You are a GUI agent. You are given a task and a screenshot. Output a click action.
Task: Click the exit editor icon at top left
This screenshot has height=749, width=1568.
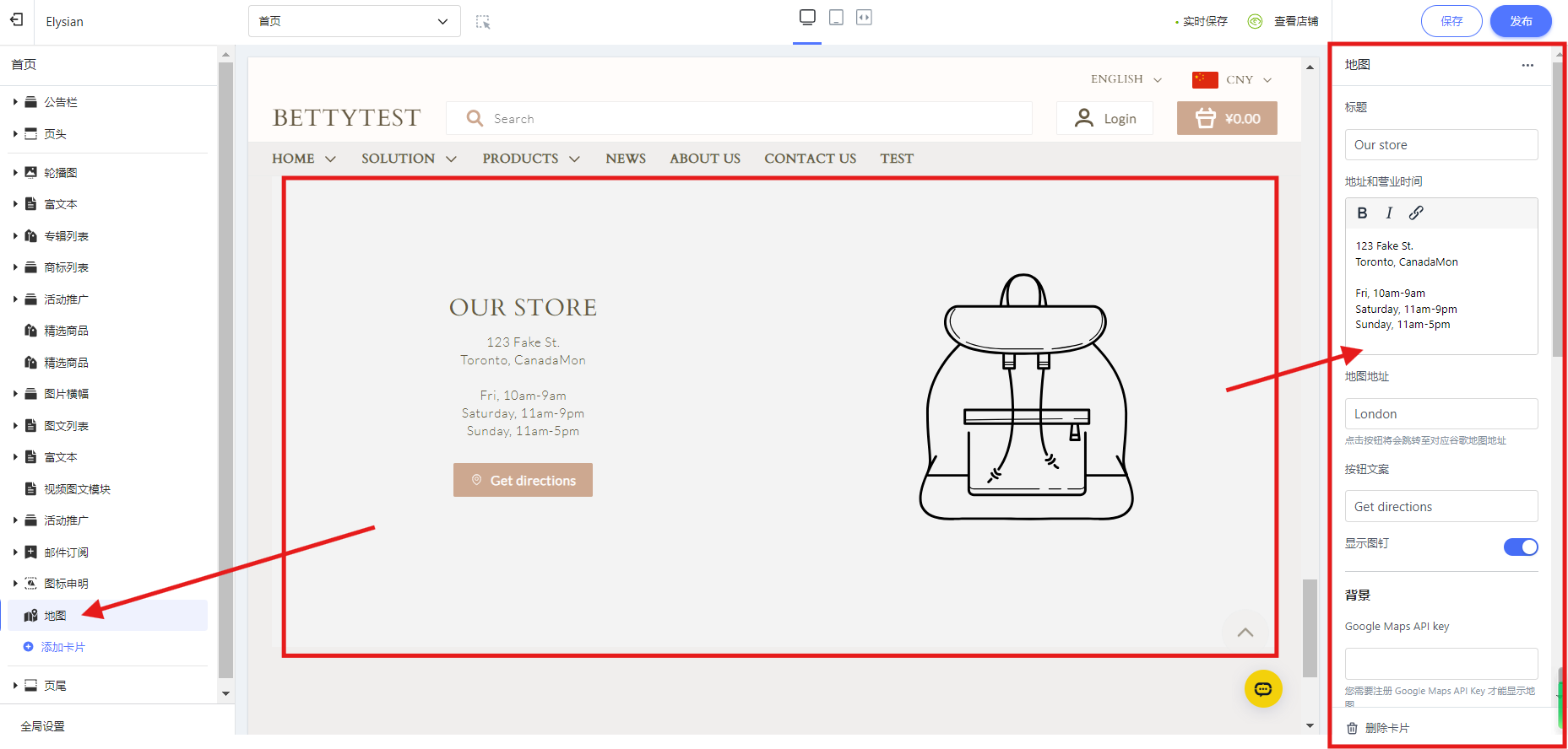point(17,20)
